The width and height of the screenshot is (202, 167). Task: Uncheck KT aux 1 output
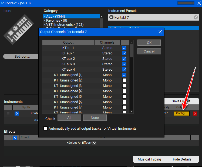[124, 53]
